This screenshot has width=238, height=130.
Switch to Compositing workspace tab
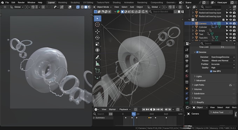tap(157, 2)
